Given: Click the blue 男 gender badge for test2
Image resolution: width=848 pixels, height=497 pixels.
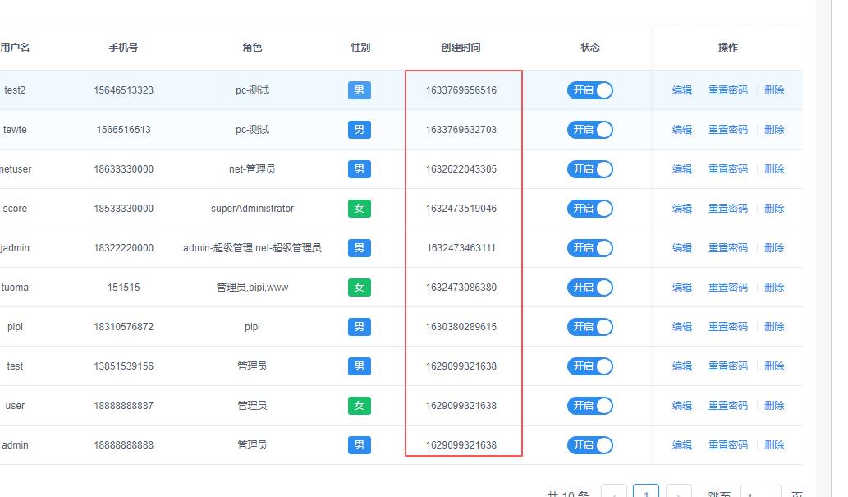Looking at the screenshot, I should point(359,90).
